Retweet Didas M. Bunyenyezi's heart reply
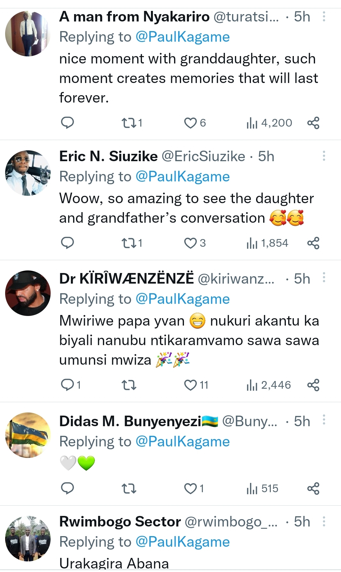The image size is (341, 572). point(129,489)
